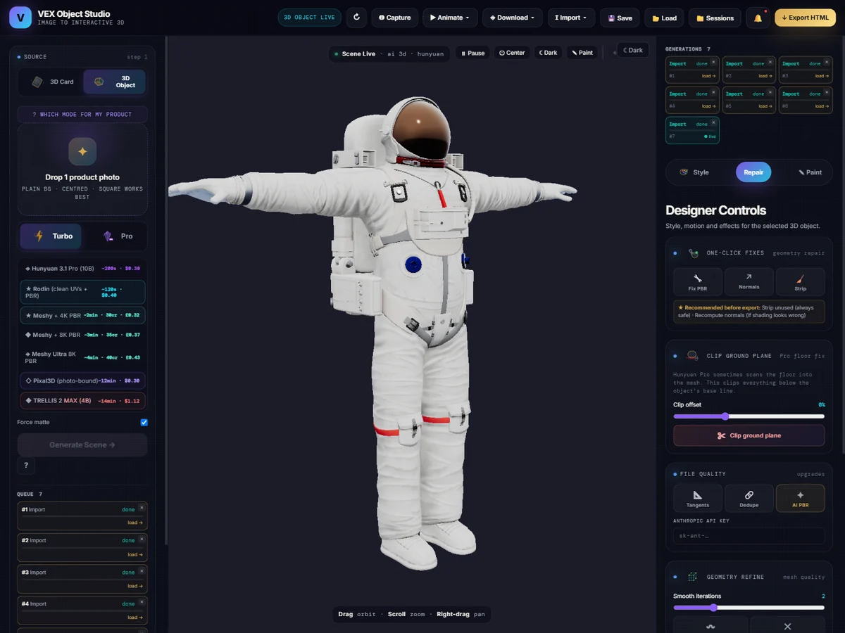The height and width of the screenshot is (633, 845).
Task: Click the standalone Dark button at the viewport's right edge
Action: (x=633, y=50)
